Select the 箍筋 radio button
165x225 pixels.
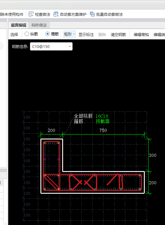click(x=48, y=34)
